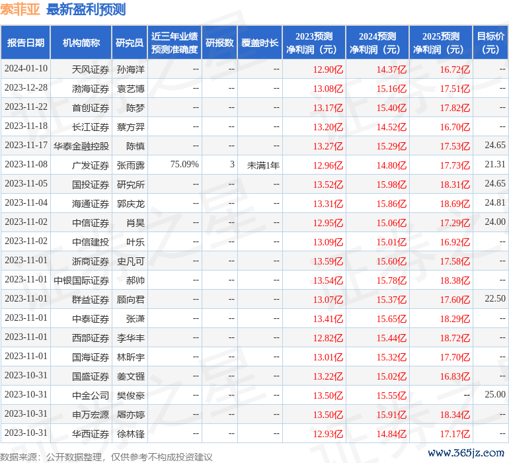Open the www.365jz.com link

pos(466,453)
